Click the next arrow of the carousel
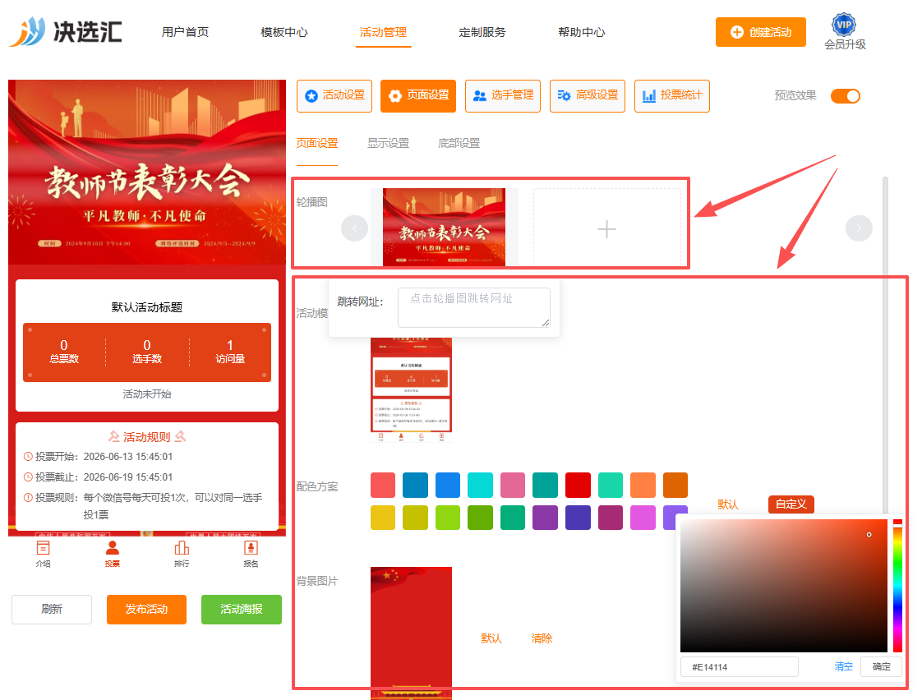Image resolution: width=922 pixels, height=700 pixels. pos(859,228)
